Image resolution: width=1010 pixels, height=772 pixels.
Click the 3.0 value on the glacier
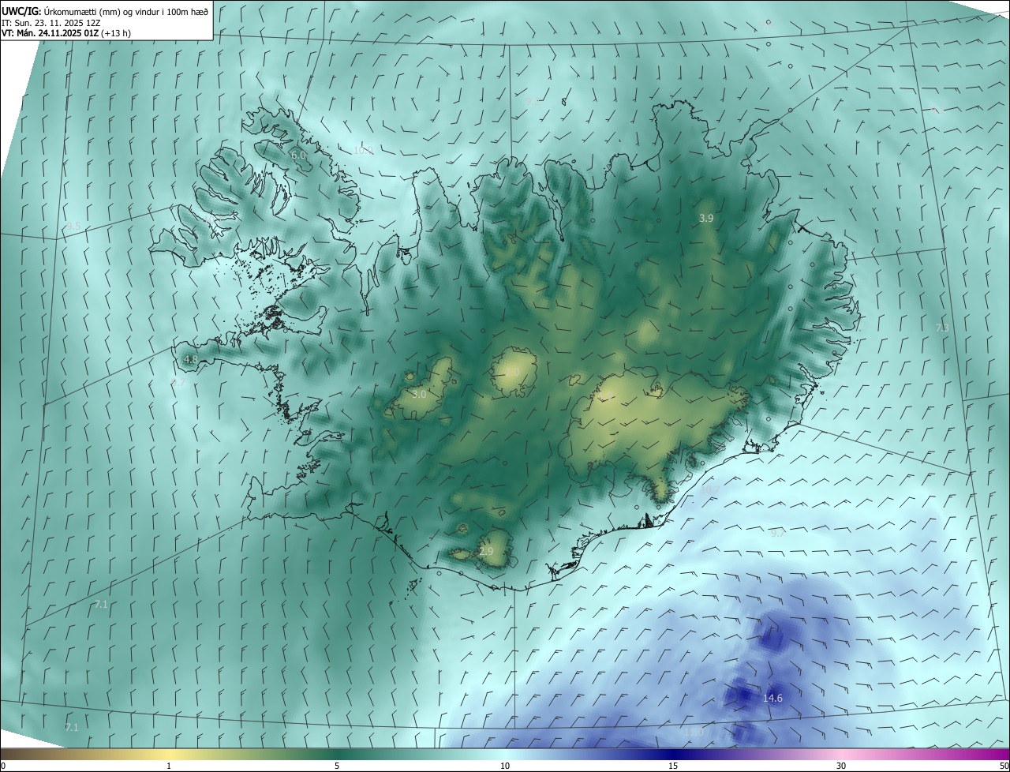(x=419, y=394)
